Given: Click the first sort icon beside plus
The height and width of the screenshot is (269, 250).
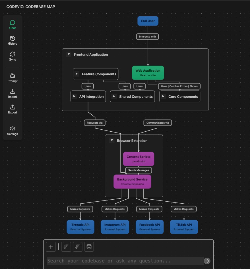Looking at the screenshot, I should [66, 247].
